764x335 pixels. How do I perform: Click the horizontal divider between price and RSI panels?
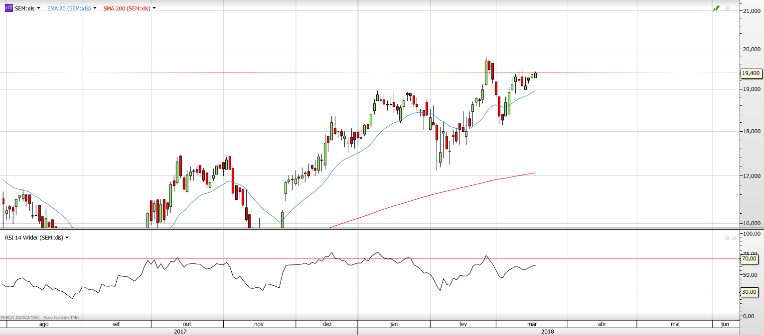pyautogui.click(x=370, y=229)
